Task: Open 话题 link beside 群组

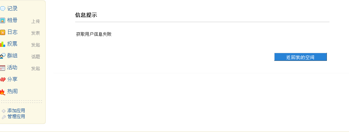Action: click(x=36, y=57)
